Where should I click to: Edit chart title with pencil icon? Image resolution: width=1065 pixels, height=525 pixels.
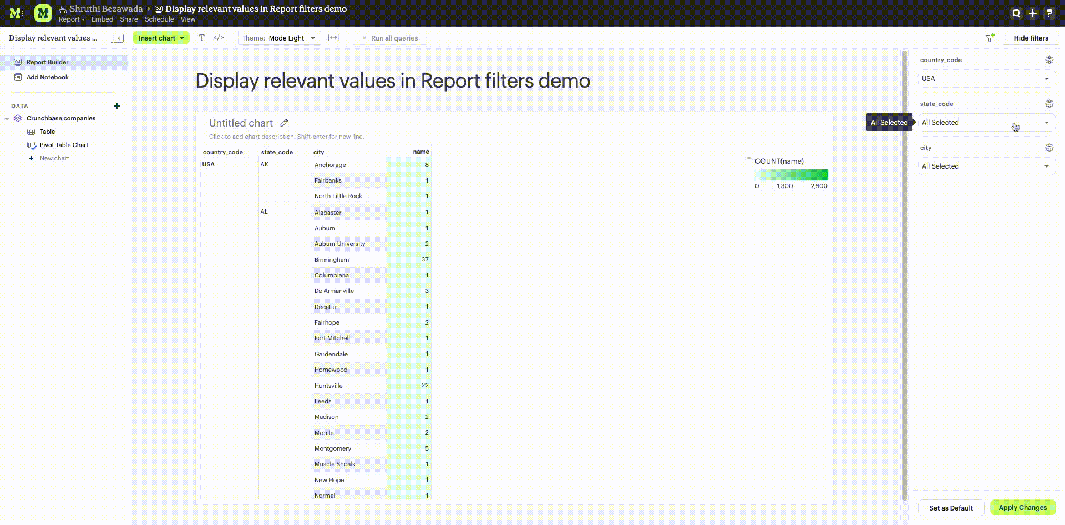click(x=284, y=123)
